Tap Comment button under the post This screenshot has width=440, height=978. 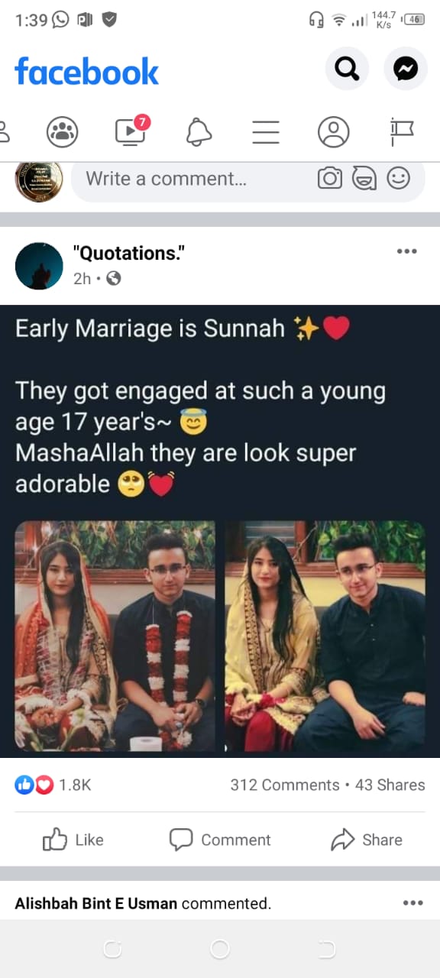point(220,840)
